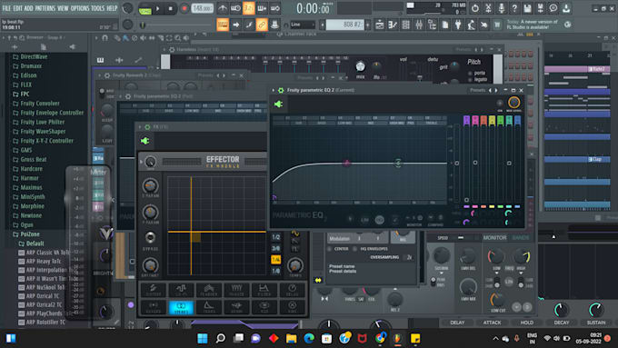Toggle the step editing arrow icon
The width and height of the screenshot is (618, 348).
tap(235, 25)
